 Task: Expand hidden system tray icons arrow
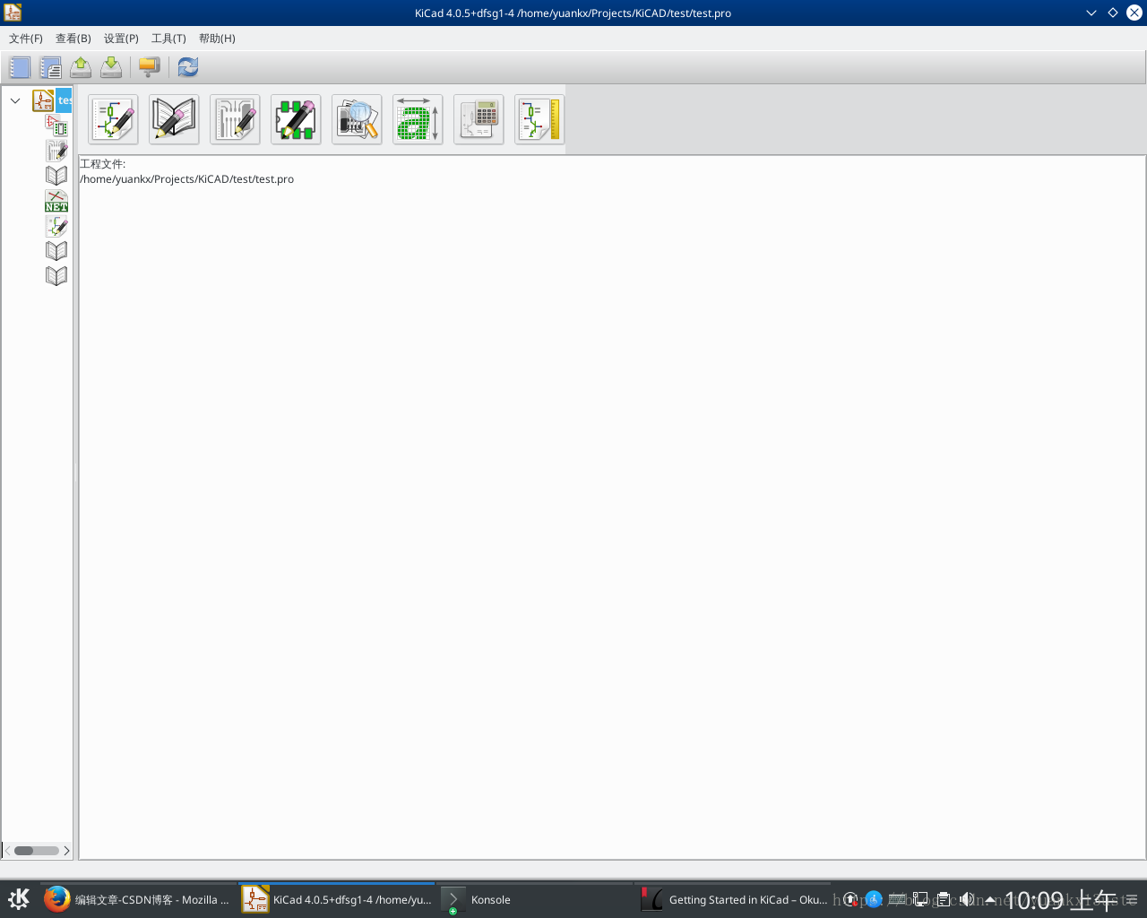pos(990,899)
